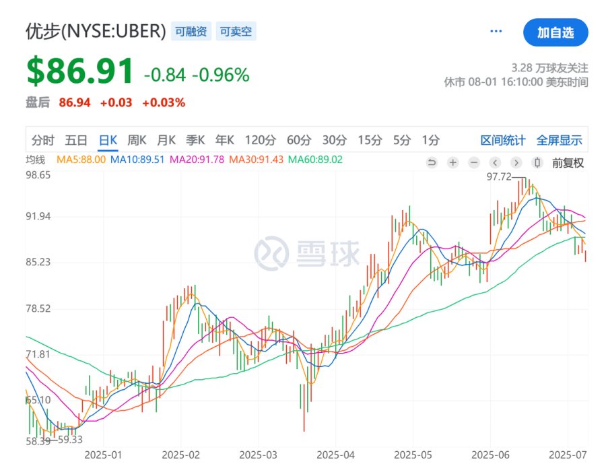The image size is (606, 468).
Task: Click the -0.96% change value
Action: click(x=221, y=75)
